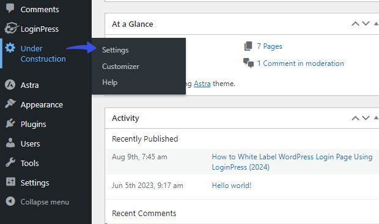Choose Customizer from the flyout submenu
This screenshot has height=224, width=379.
(120, 67)
